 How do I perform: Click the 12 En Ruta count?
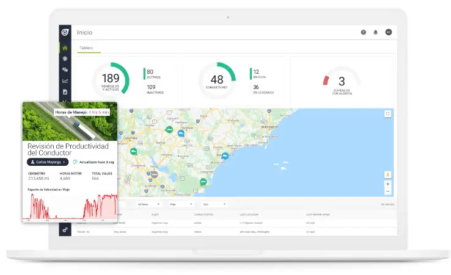coord(259,74)
